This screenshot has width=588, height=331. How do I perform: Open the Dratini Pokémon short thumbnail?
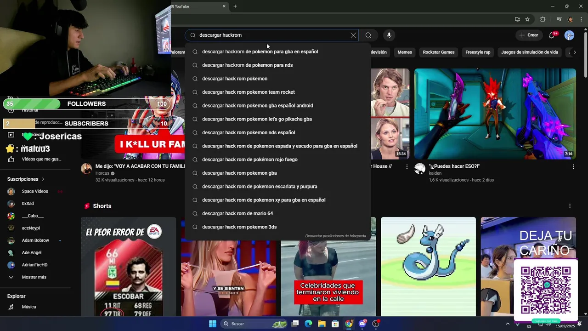point(428,267)
